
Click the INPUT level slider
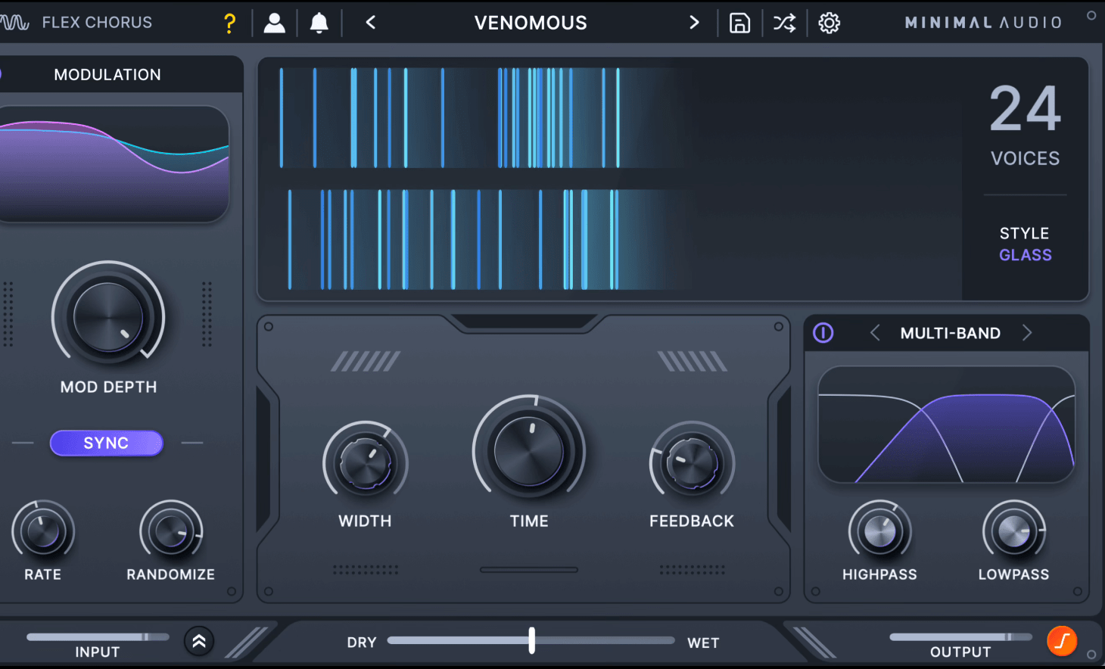click(98, 637)
